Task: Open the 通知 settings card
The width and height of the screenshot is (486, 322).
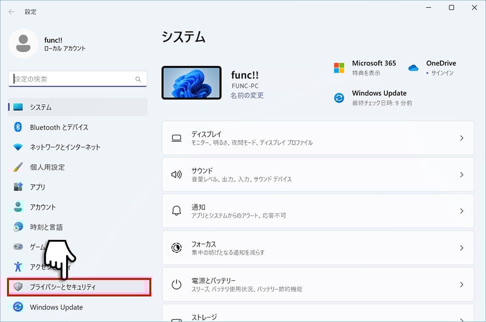Action: click(318, 211)
